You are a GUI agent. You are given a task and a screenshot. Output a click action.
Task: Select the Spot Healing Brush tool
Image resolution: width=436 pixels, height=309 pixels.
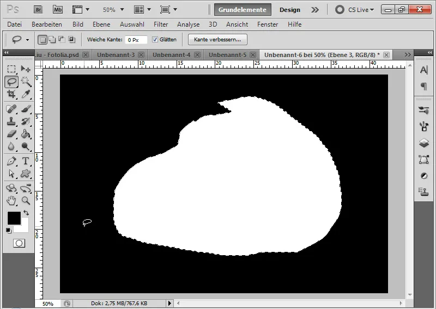(11, 109)
